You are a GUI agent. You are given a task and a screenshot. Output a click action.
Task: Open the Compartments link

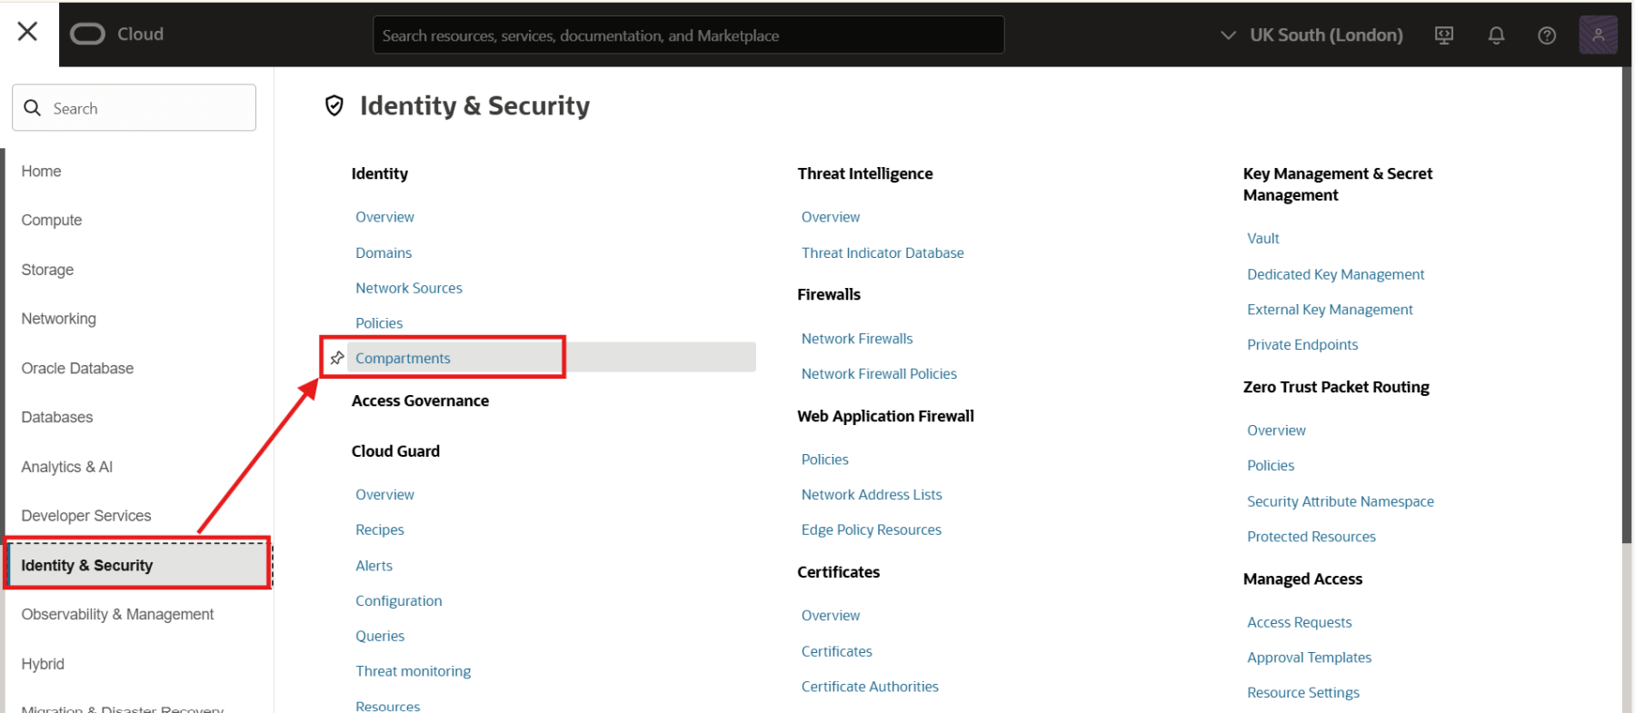tap(403, 358)
